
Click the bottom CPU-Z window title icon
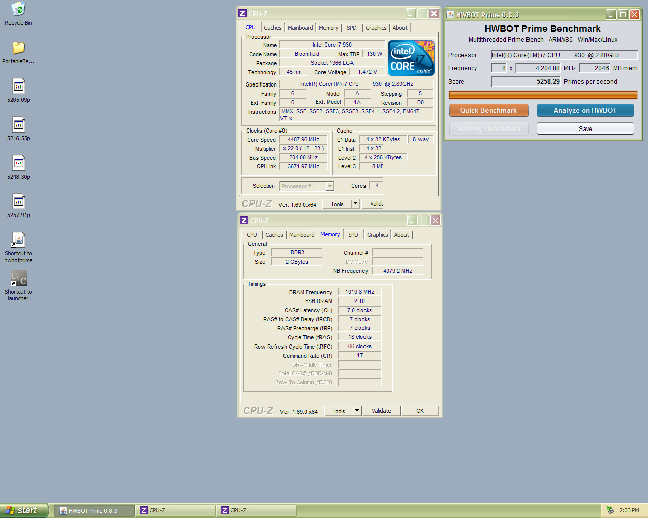tap(244, 221)
